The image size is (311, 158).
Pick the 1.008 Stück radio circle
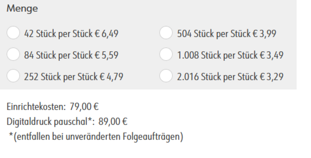(166, 54)
